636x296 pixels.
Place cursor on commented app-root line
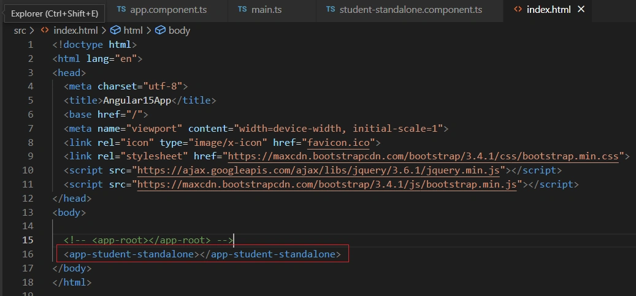pyautogui.click(x=148, y=240)
